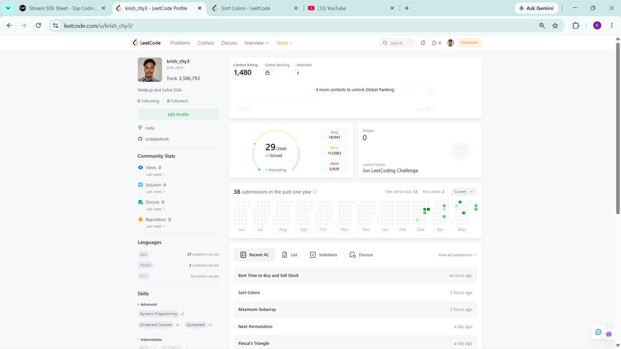Click the browser zoom magnifier icon
This screenshot has height=349, width=621.
click(542, 25)
